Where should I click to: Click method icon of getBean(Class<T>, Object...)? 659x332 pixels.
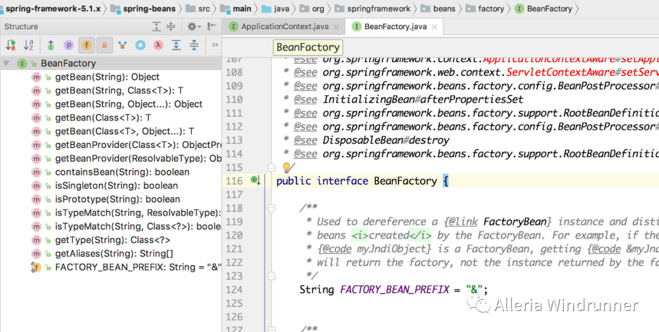click(37, 132)
